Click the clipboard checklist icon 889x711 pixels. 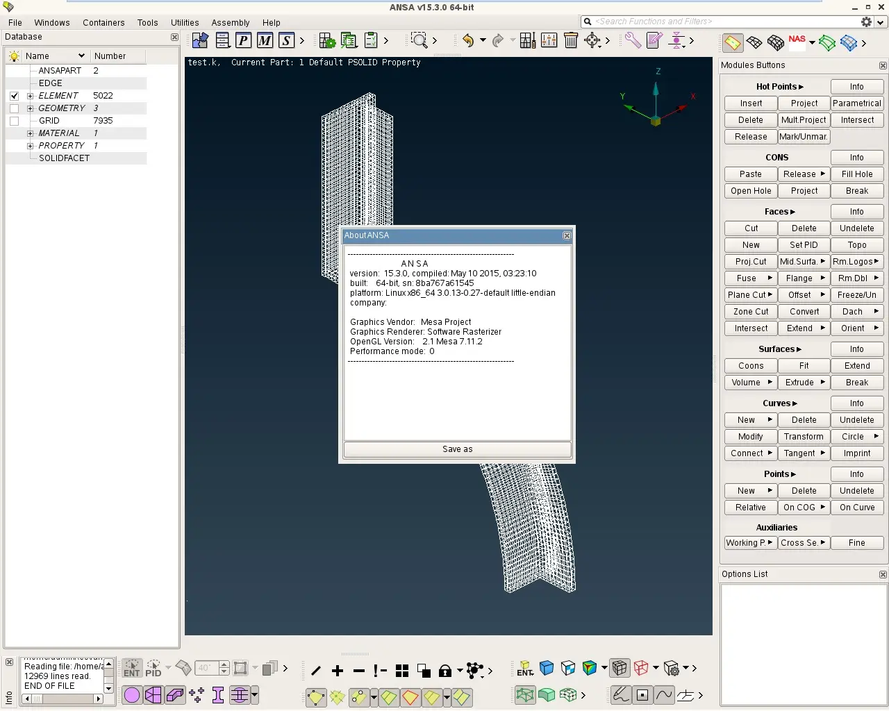(x=372, y=41)
